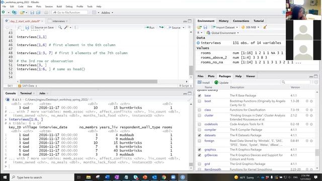Image resolution: width=322 pixels, height=181 pixels.
Task: Open the Global Environment dropdown
Action: point(223,33)
